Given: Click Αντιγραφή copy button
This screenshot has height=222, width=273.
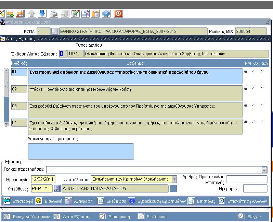Looking at the screenshot, I should click(x=79, y=201).
